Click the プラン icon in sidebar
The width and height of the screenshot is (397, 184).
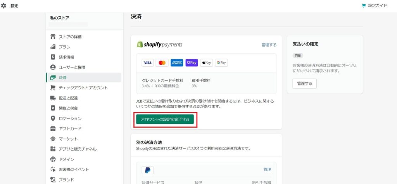coord(53,47)
